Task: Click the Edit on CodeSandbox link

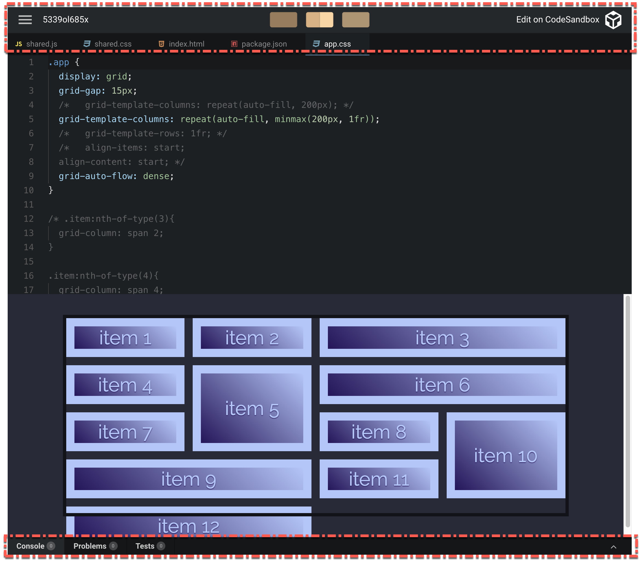Action: coord(557,19)
